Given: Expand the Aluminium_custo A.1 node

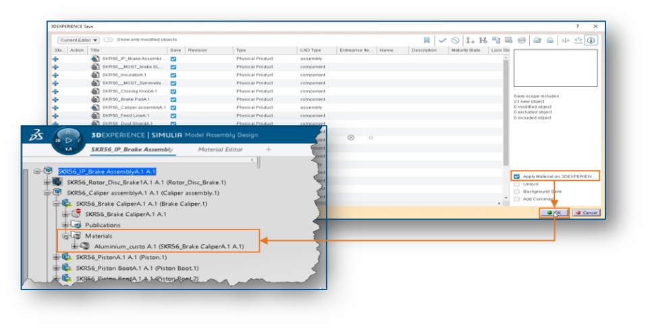Looking at the screenshot, I should pos(74,246).
